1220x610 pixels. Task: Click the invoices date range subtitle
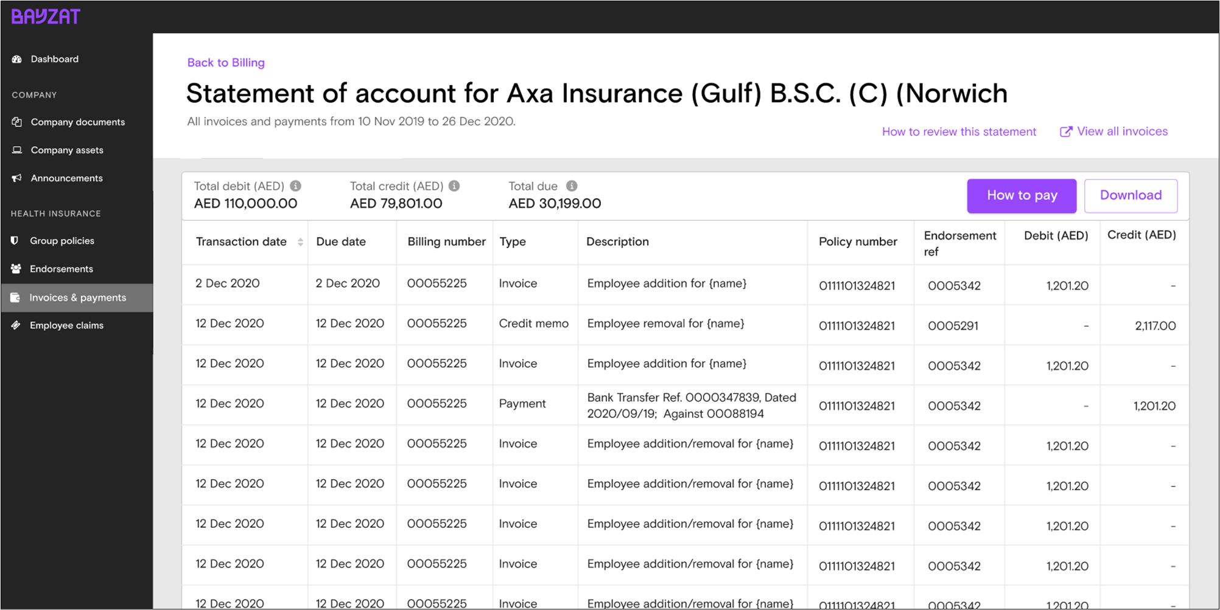point(351,122)
